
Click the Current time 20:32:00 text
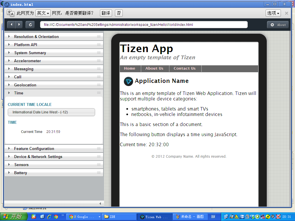144,144
